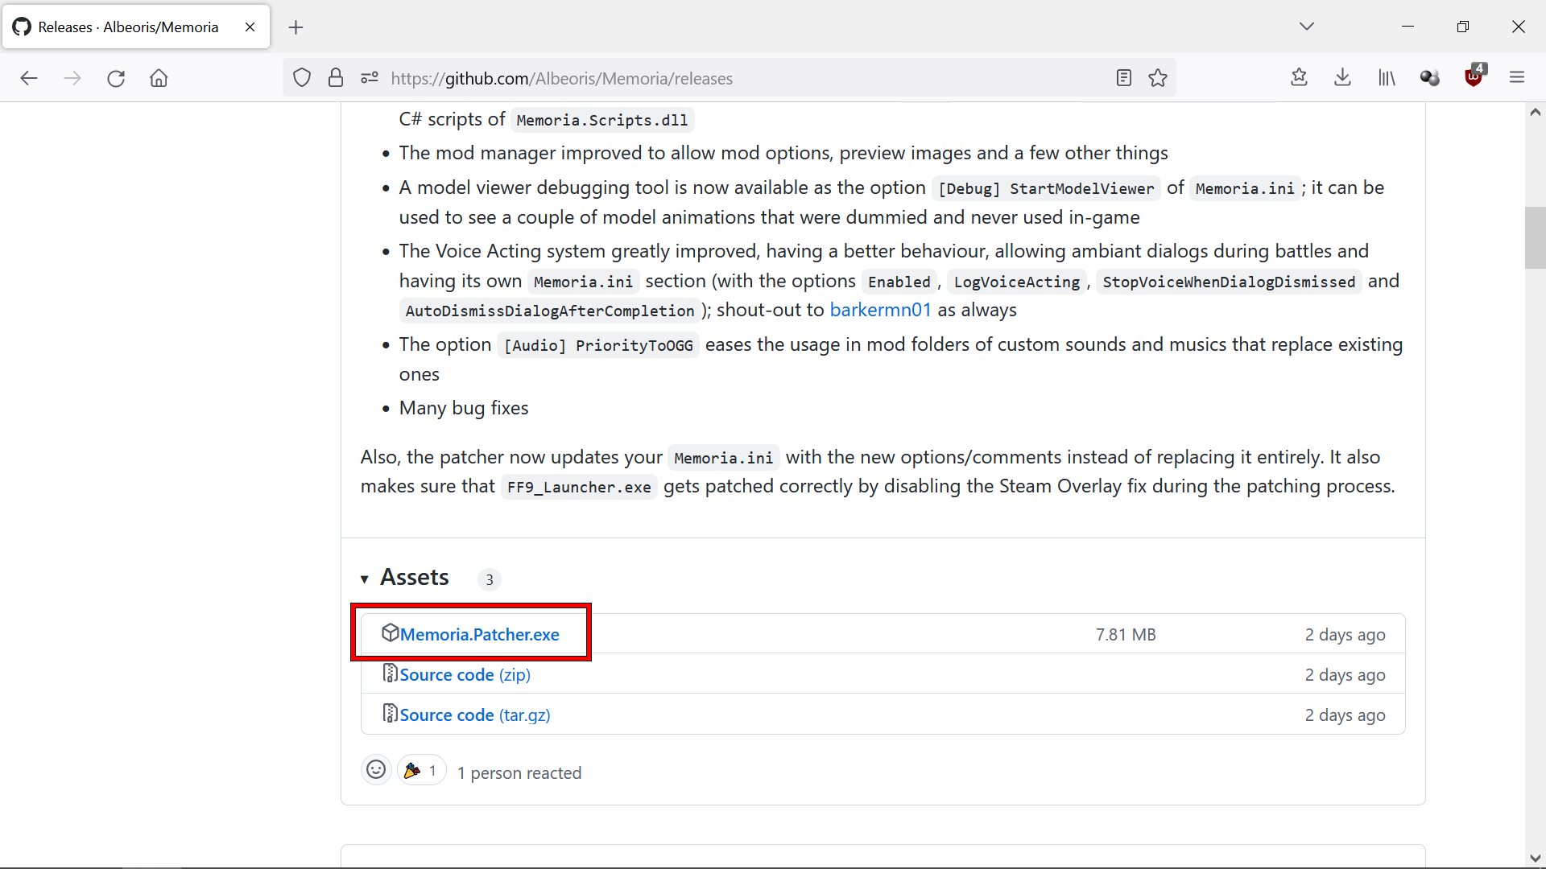This screenshot has width=1546, height=869.
Task: Click the 'FF9_Launcher.exe' code text
Action: click(579, 488)
